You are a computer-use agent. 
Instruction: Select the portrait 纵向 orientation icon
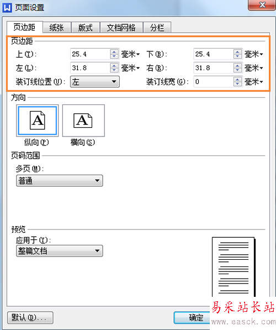click(x=37, y=121)
